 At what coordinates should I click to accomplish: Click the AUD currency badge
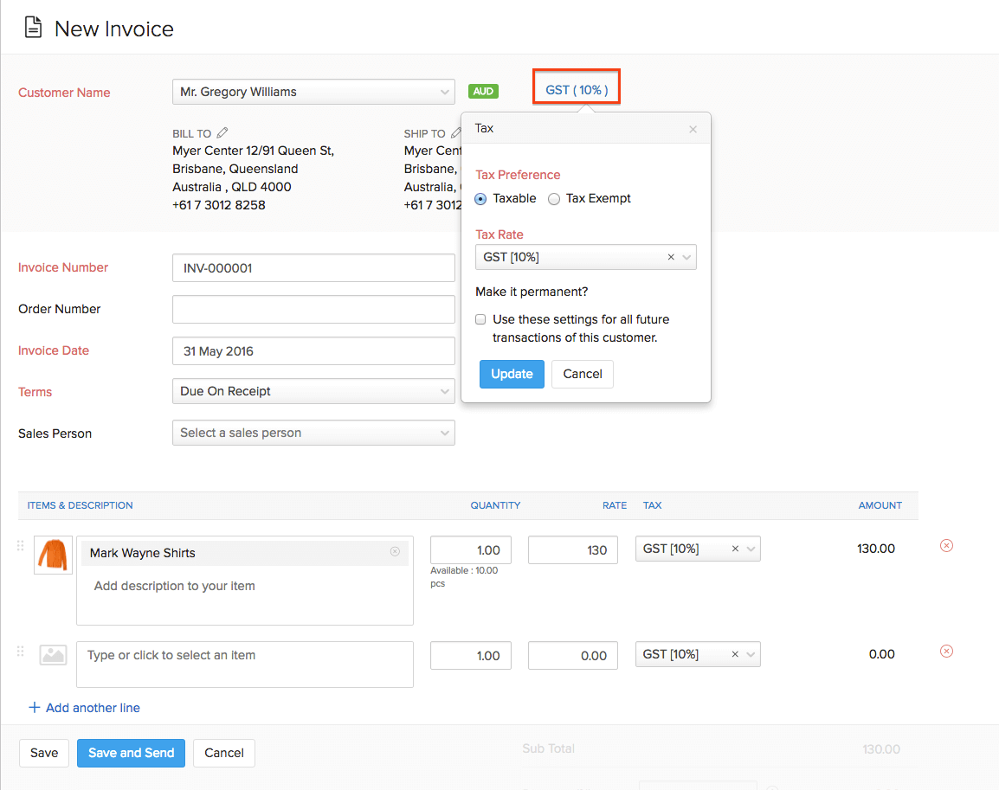tap(483, 91)
